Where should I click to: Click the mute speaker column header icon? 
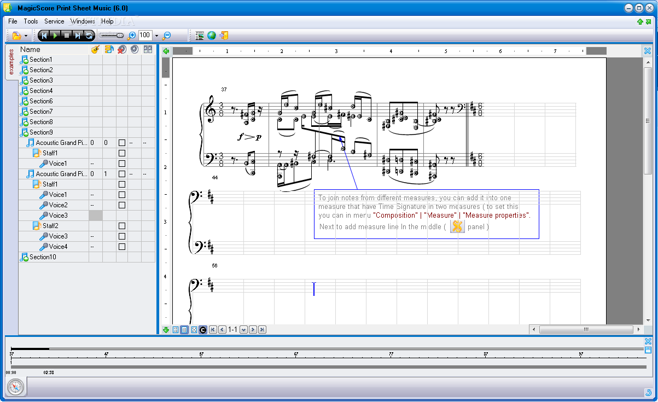pos(121,49)
